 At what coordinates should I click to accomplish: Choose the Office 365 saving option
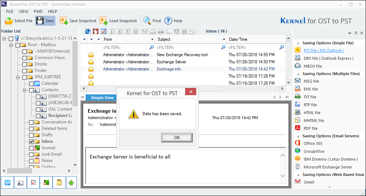(x=313, y=143)
